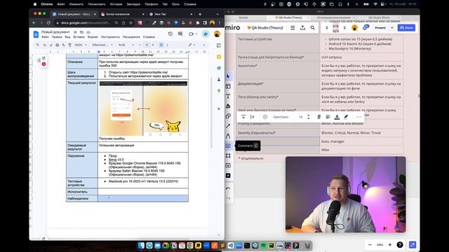This screenshot has width=449, height=252.
Task: Click the Miro undo arrow
Action: (228, 188)
